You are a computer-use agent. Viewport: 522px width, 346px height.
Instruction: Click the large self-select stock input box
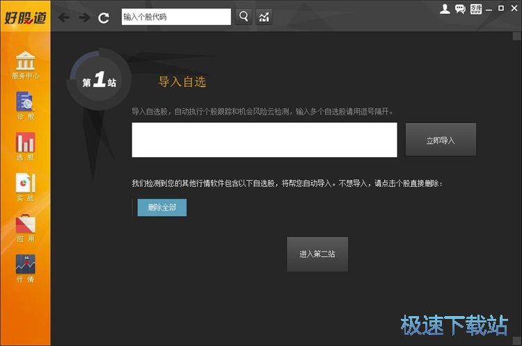[264, 140]
